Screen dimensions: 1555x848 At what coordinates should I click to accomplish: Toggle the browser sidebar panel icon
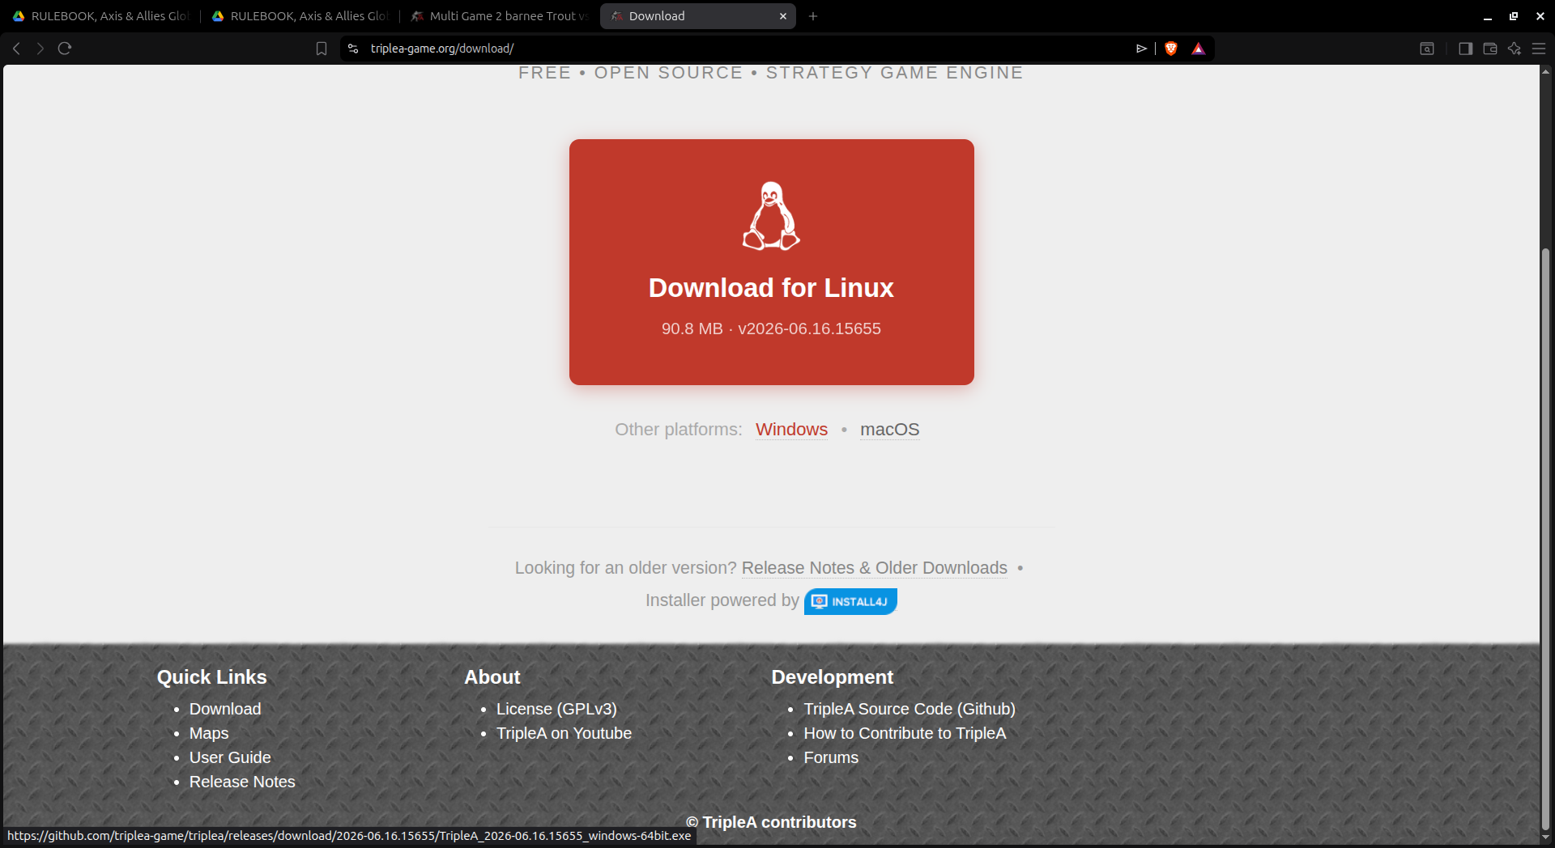[x=1465, y=49]
